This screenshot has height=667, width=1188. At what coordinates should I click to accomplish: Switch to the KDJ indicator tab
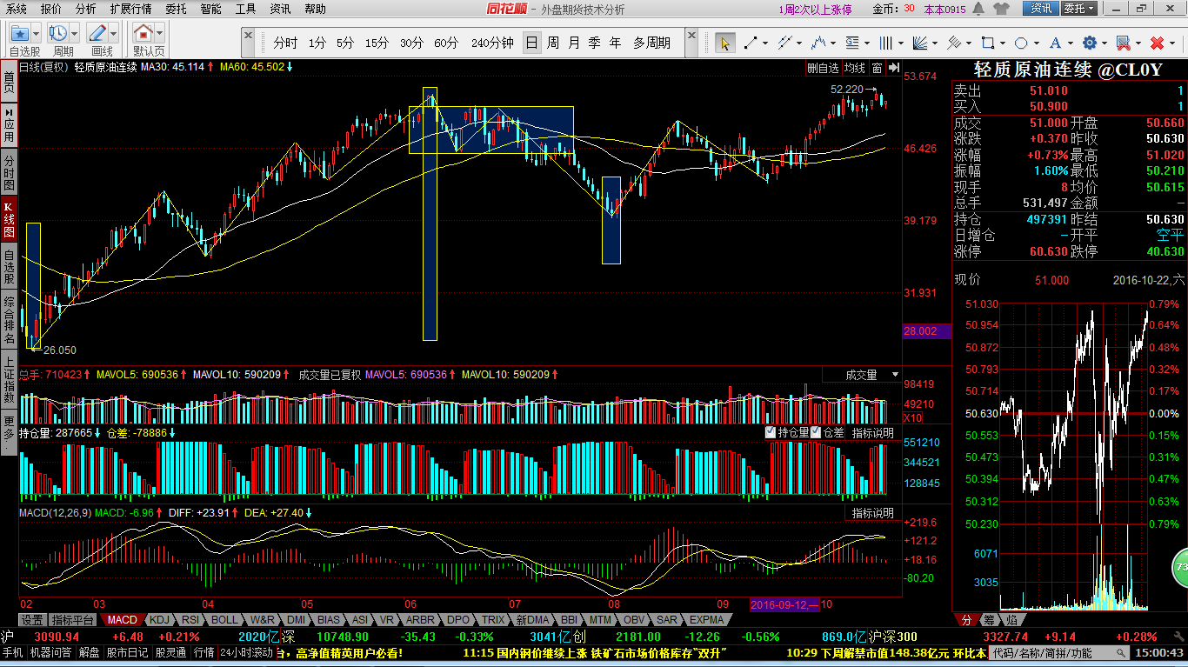pos(159,620)
